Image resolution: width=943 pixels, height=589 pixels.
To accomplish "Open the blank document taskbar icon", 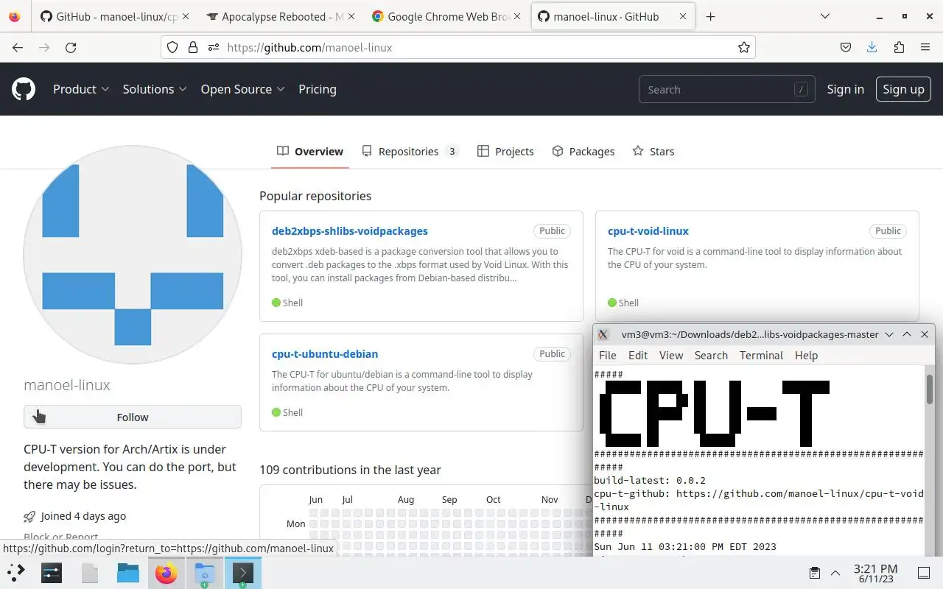I will point(90,572).
